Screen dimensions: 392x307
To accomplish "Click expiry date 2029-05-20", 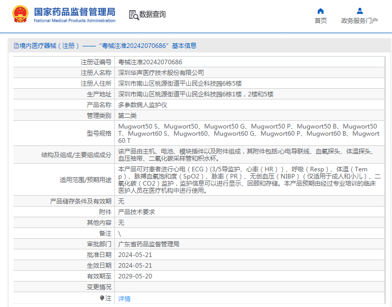I will [x=135, y=276].
